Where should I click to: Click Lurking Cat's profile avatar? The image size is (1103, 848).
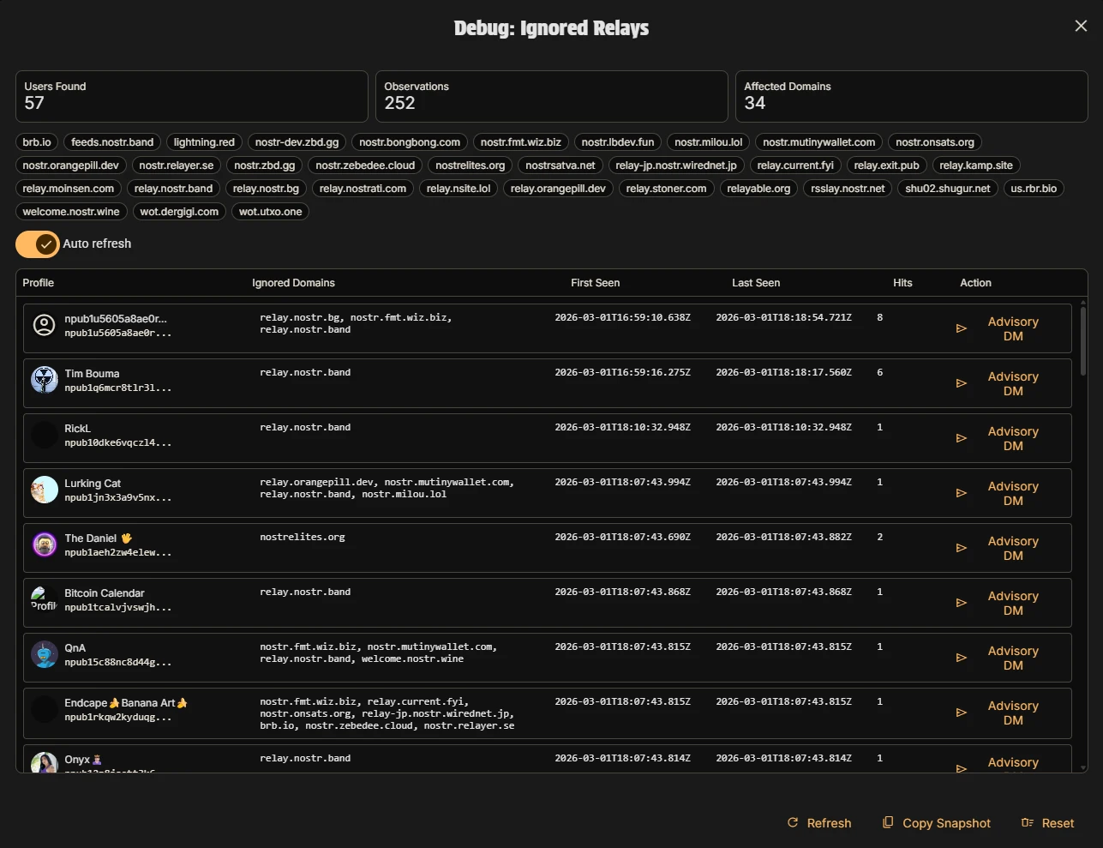click(44, 490)
